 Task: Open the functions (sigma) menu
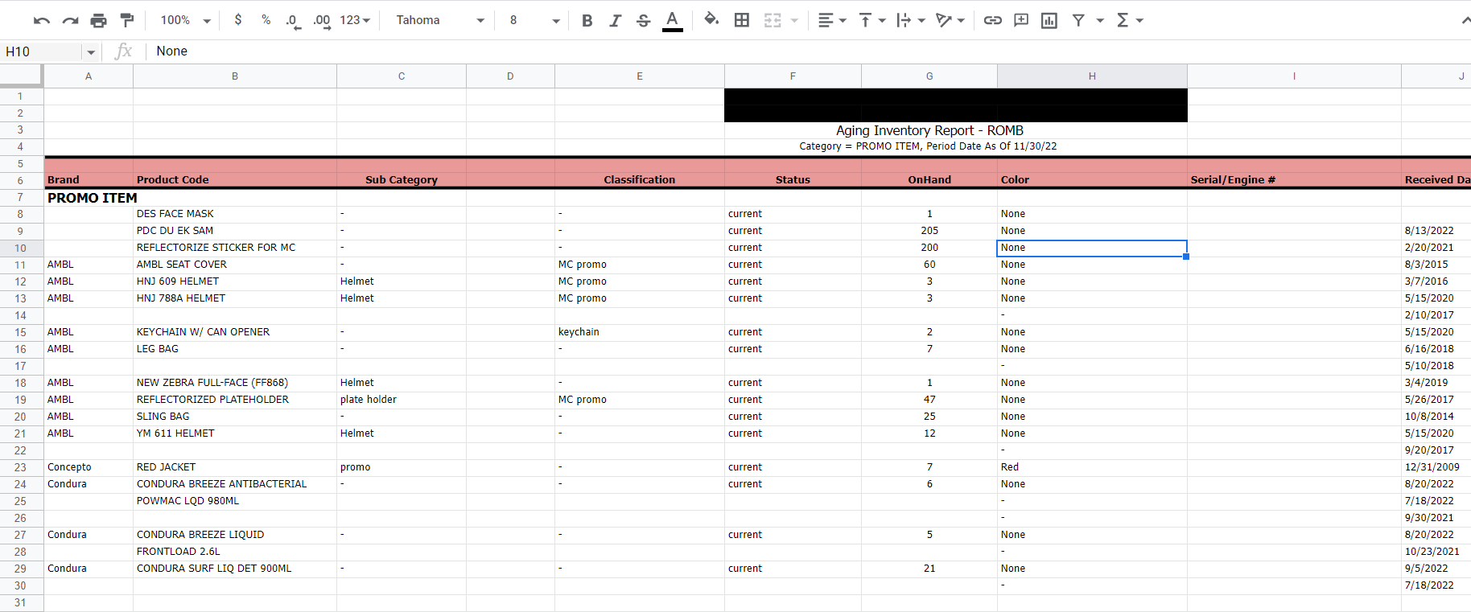(1130, 20)
